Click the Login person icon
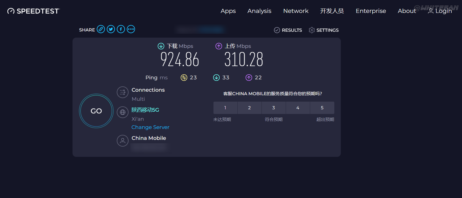 [x=431, y=11]
